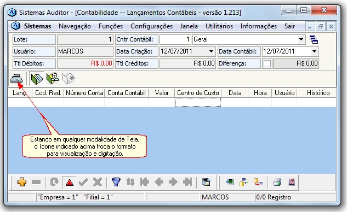
Task: Click the red triangle edit icon
Action: pyautogui.click(x=69, y=182)
